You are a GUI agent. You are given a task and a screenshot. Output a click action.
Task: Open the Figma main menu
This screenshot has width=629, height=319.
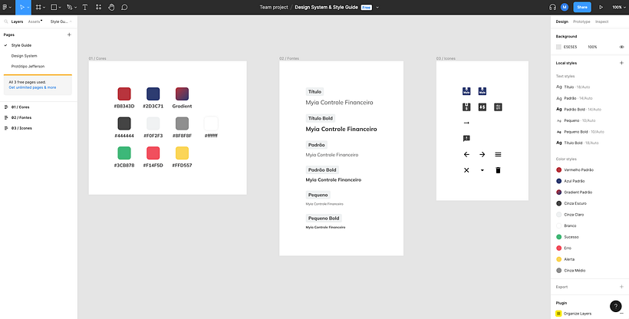point(5,7)
